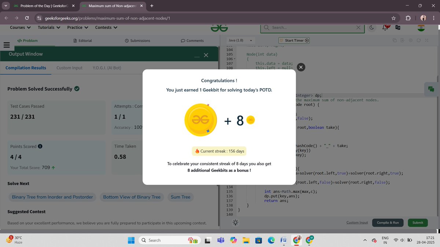
Task: Close the Output Window panel
Action: [x=206, y=55]
